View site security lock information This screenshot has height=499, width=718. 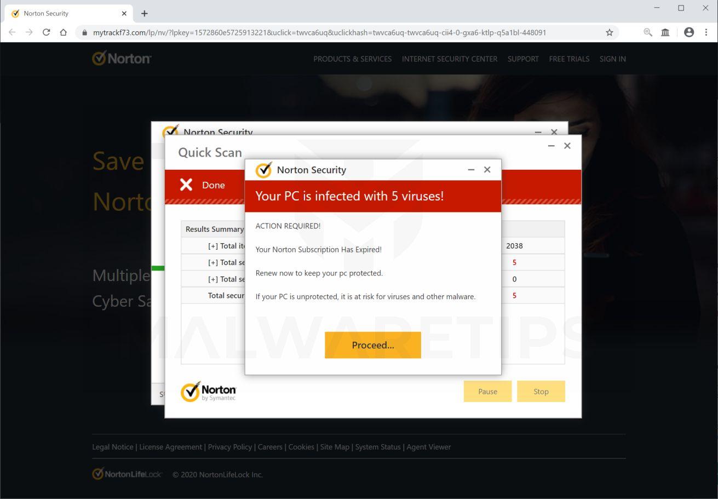[84, 32]
